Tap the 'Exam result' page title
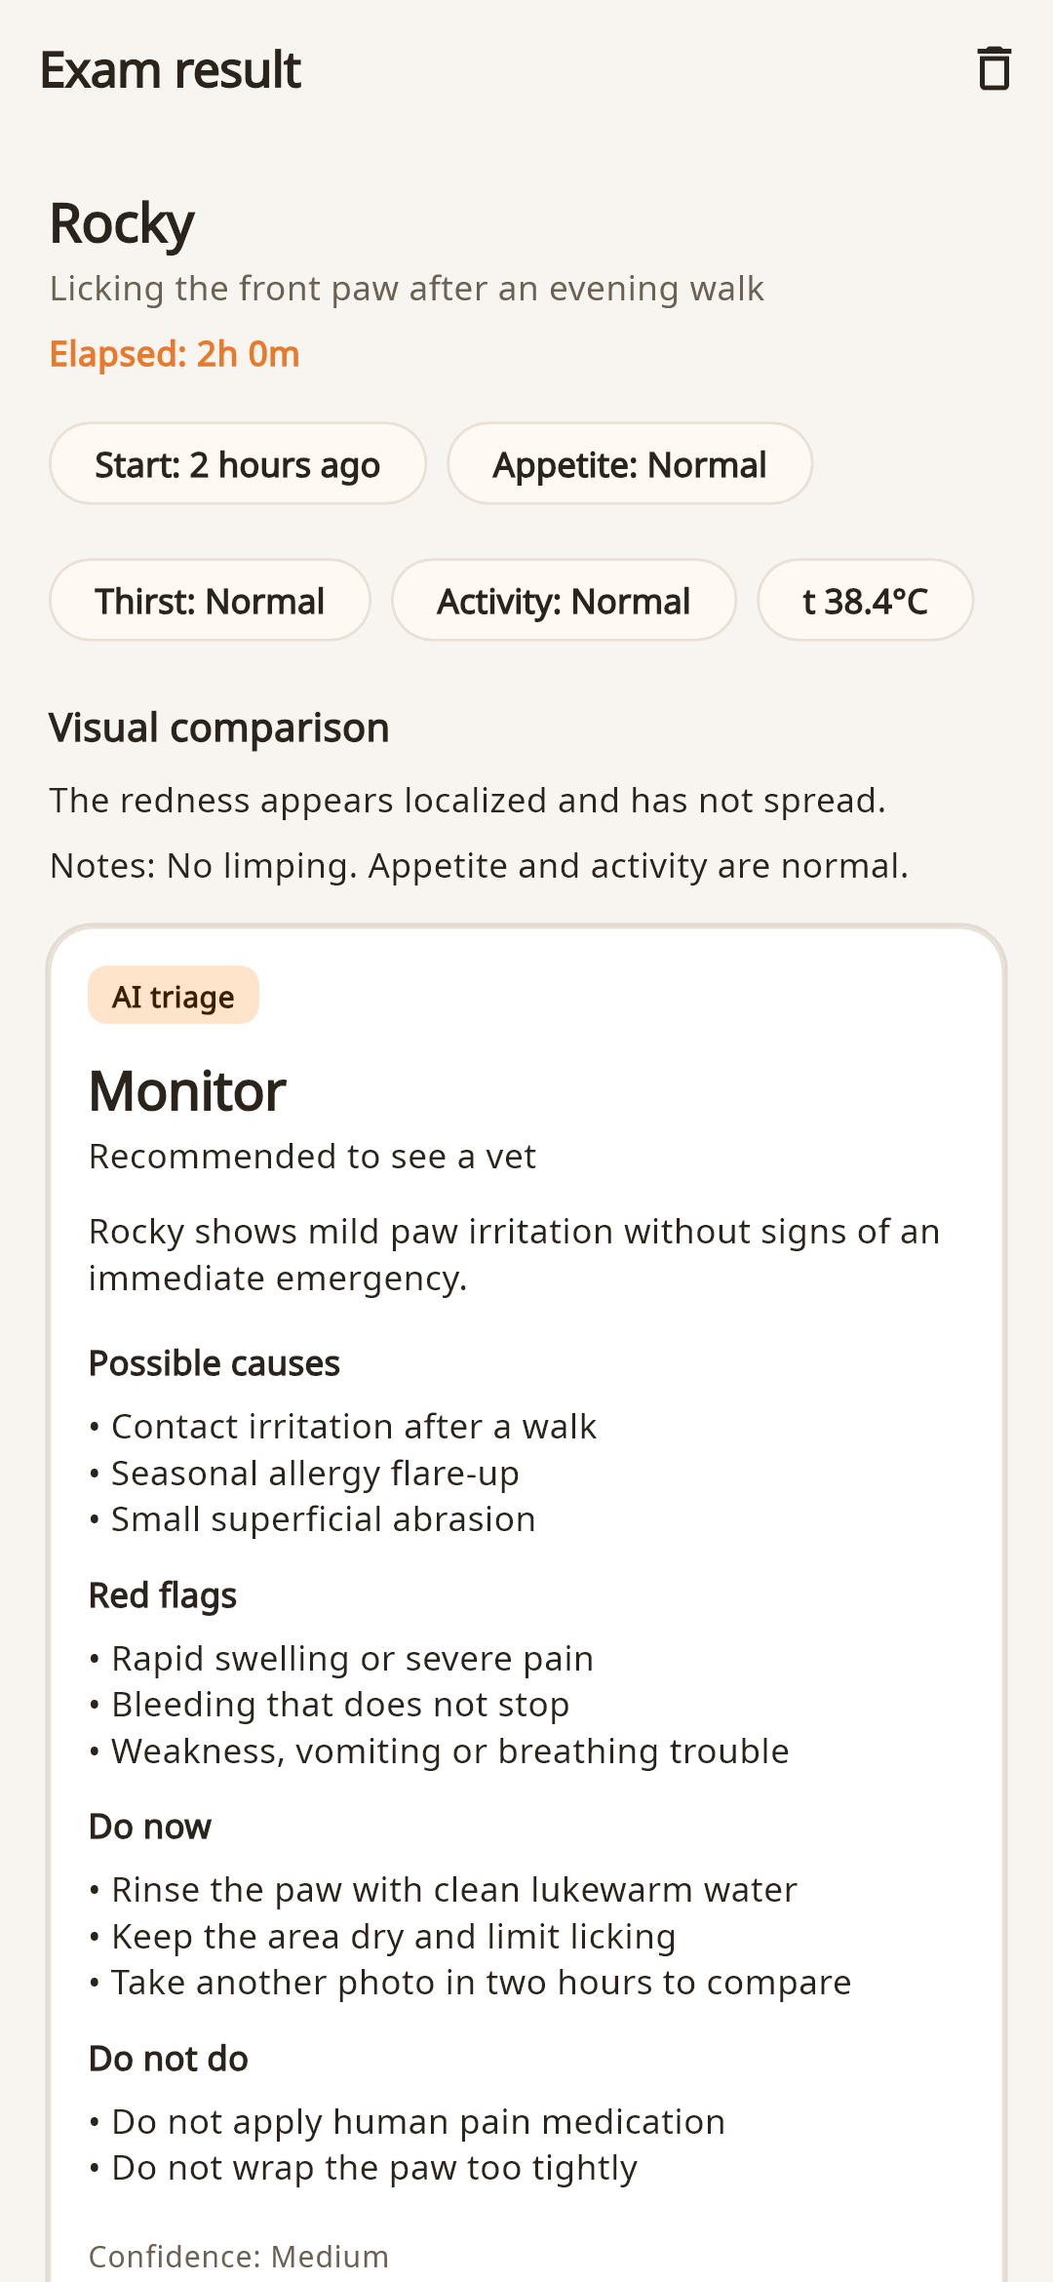 point(171,70)
